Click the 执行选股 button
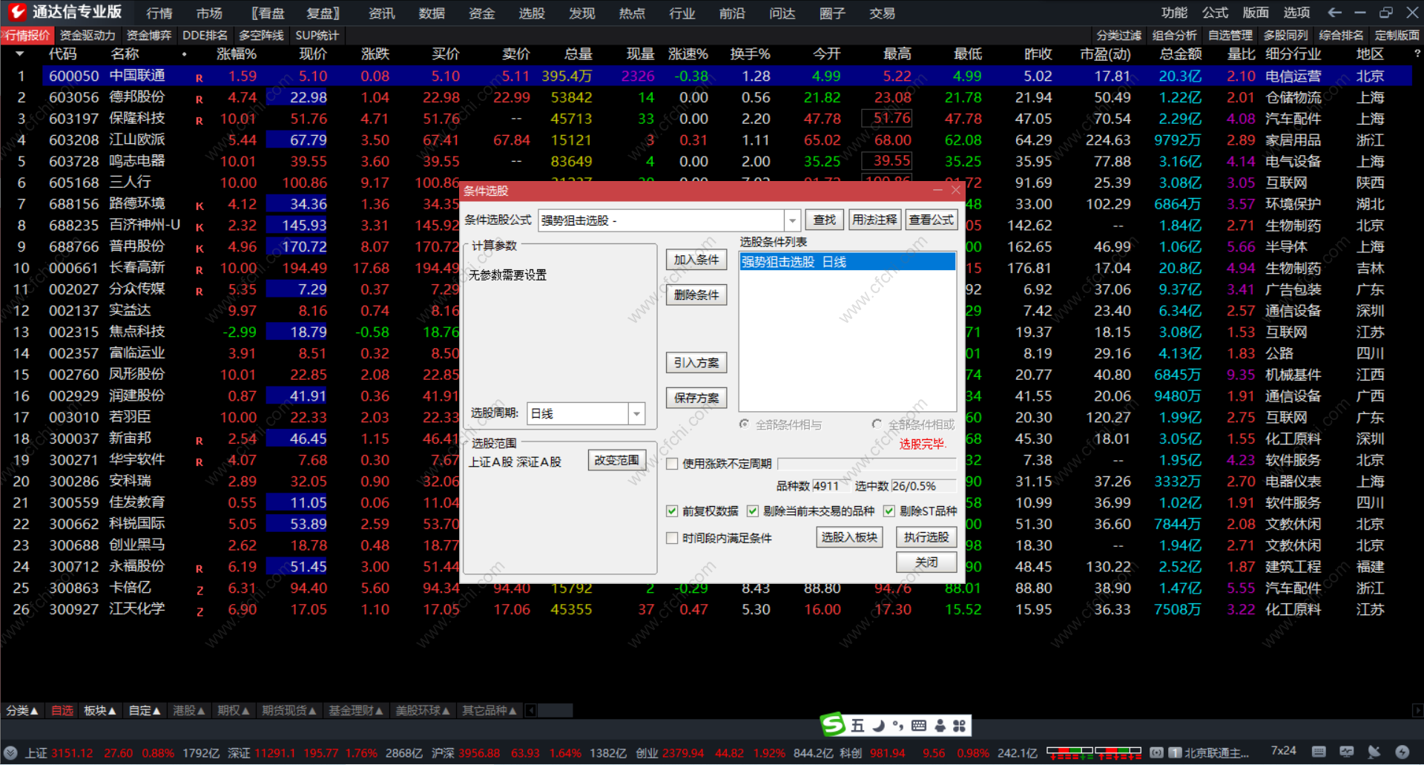 tap(926, 537)
